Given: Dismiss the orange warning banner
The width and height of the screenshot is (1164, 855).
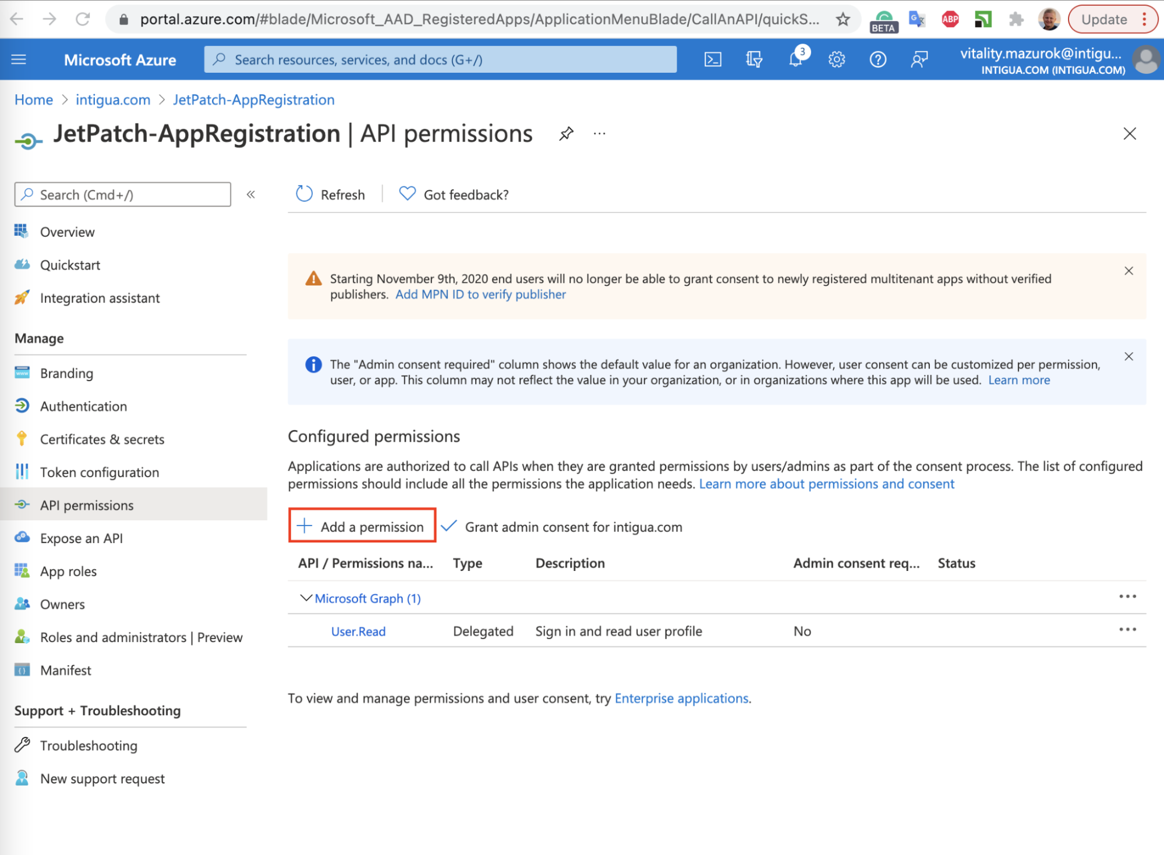Looking at the screenshot, I should point(1128,271).
